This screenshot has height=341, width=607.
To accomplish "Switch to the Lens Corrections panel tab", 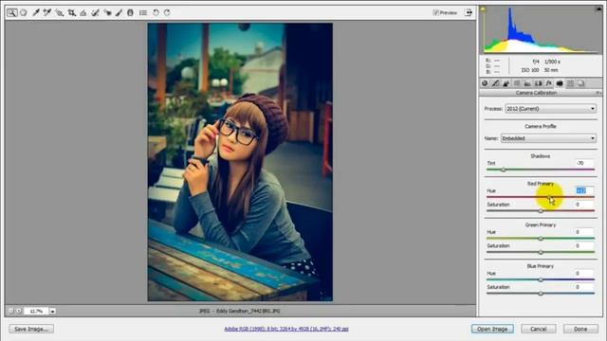I will click(538, 83).
